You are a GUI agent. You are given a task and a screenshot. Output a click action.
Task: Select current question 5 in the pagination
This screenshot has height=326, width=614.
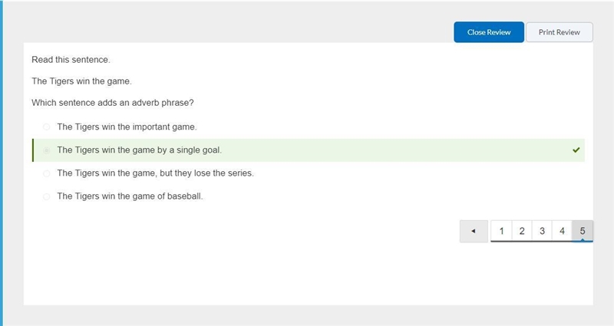583,231
